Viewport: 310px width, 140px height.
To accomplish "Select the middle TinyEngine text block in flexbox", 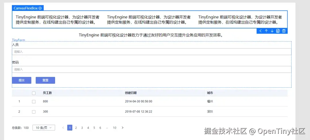I will [x=149, y=20].
